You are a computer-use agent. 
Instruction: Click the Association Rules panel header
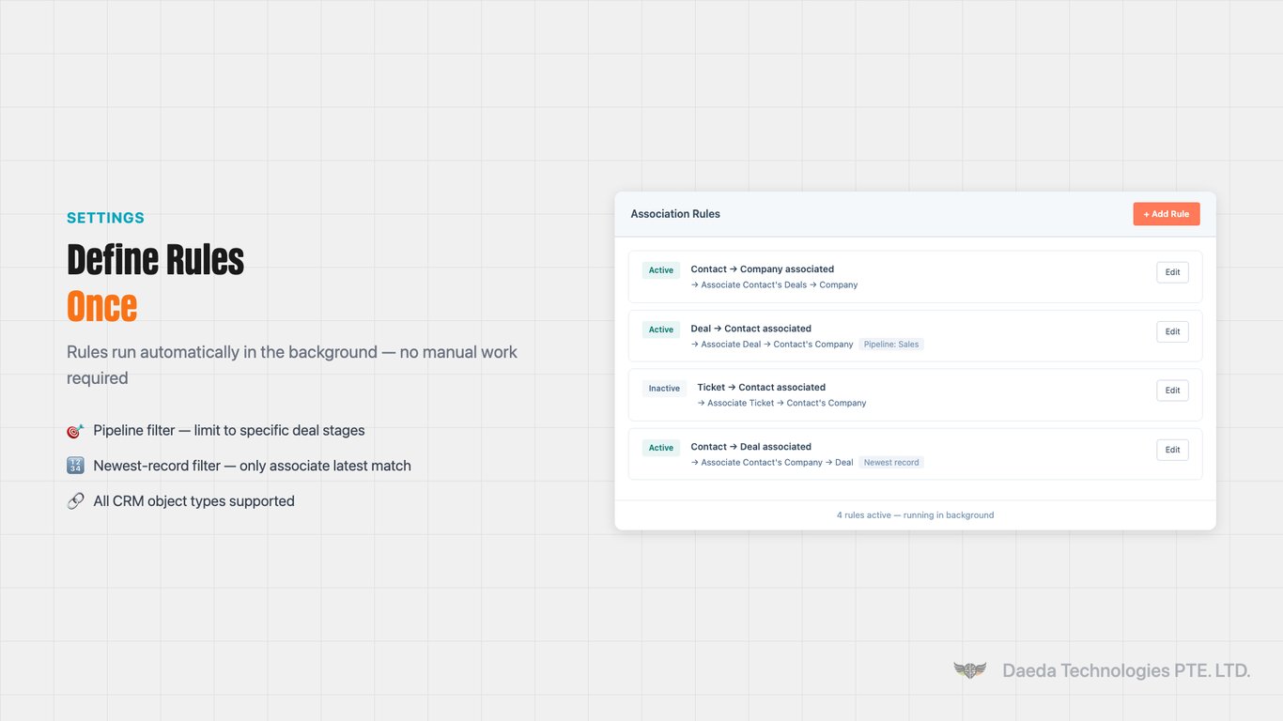674,213
